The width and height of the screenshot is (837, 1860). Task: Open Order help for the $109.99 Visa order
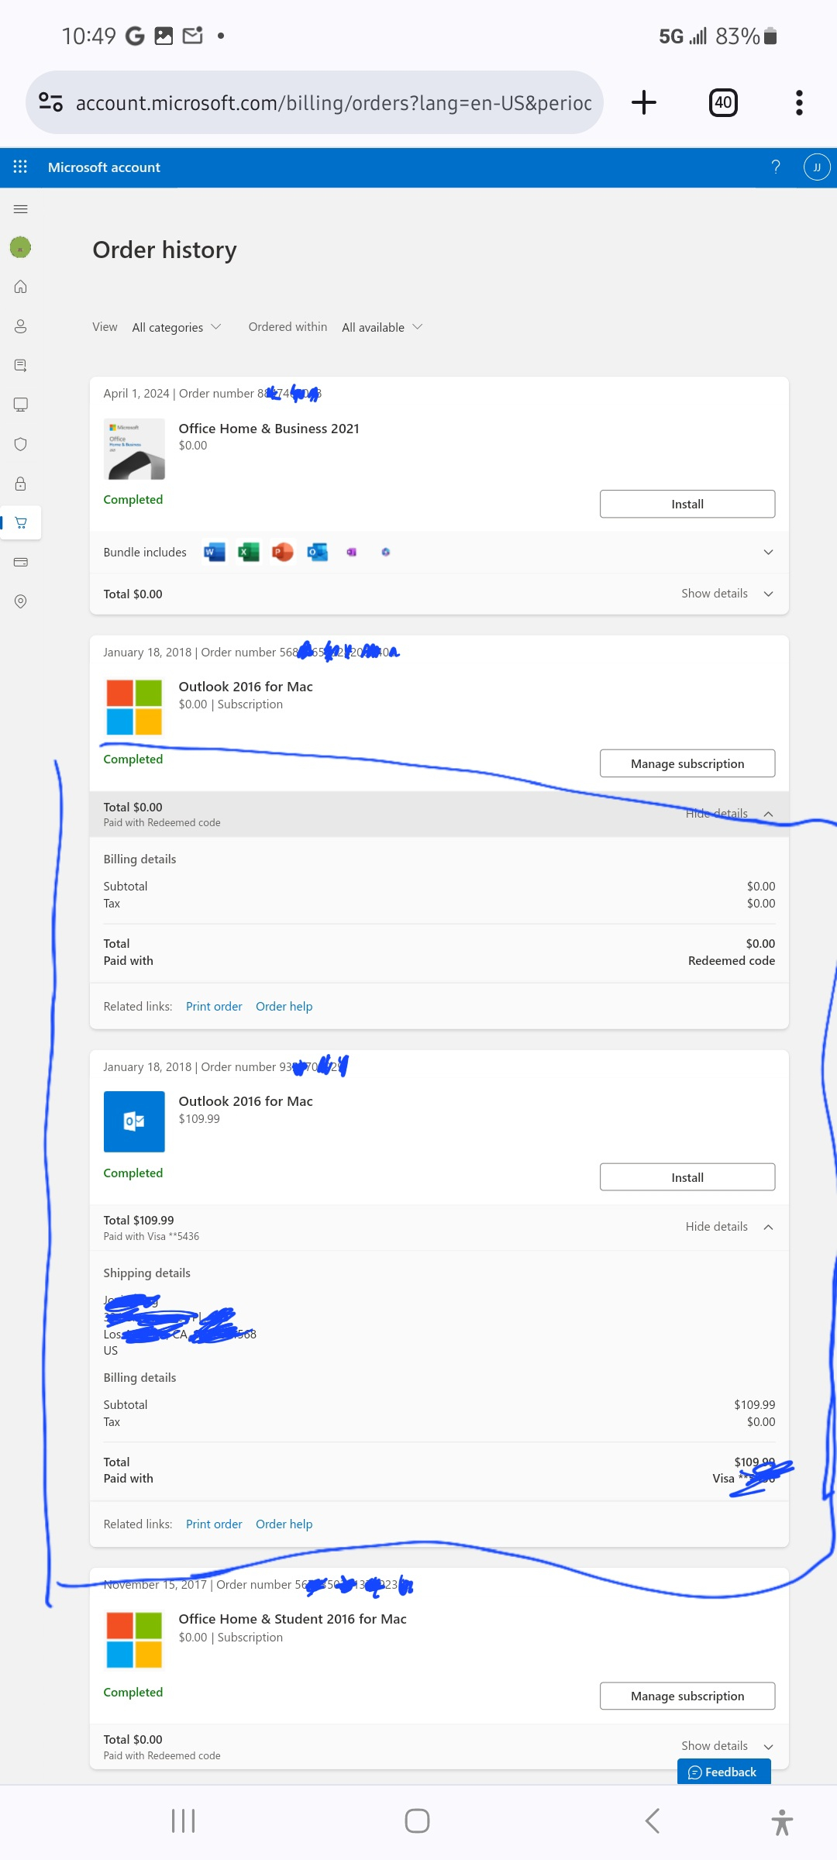click(x=284, y=1524)
